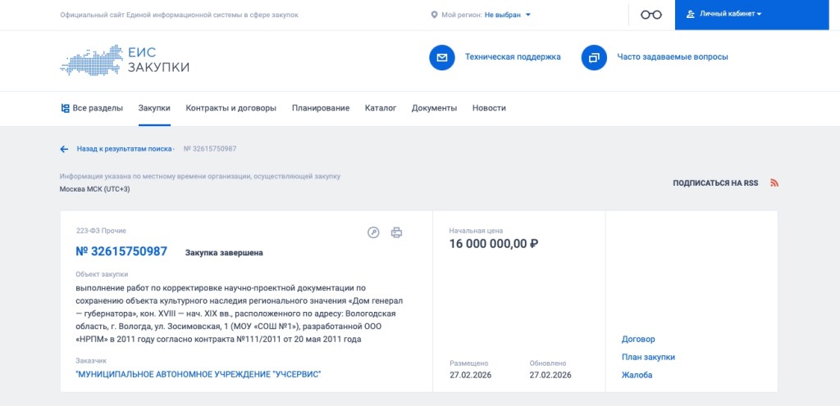Open customer 'УЧСЕРВИС' organization link
Image resolution: width=840 pixels, height=406 pixels.
[x=198, y=374]
